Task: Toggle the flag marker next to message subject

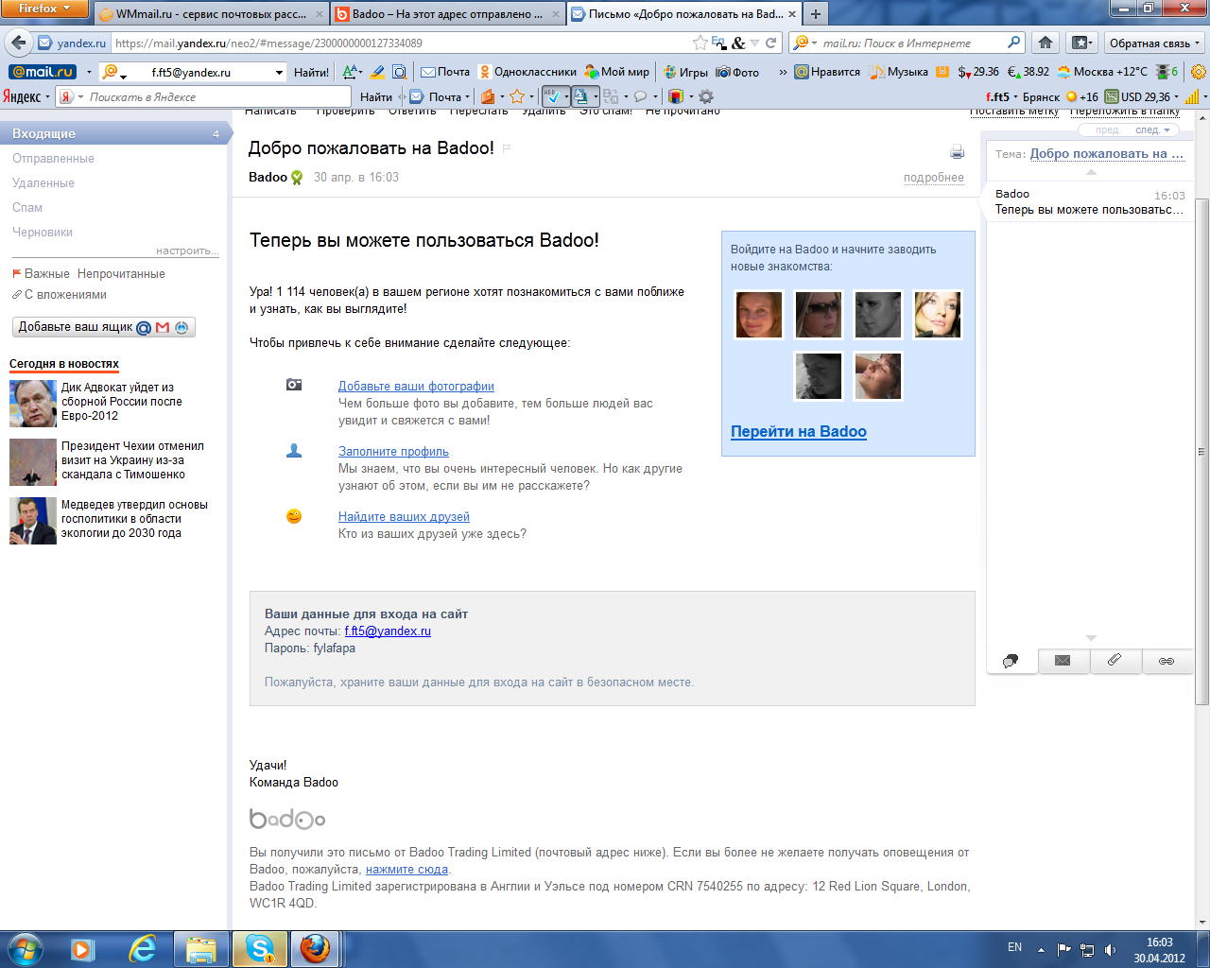Action: click(507, 148)
